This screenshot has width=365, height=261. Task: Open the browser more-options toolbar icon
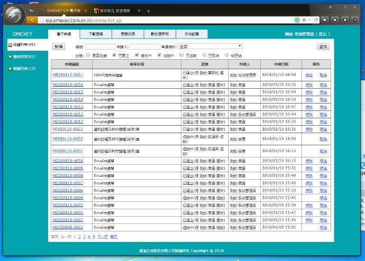pos(355,20)
